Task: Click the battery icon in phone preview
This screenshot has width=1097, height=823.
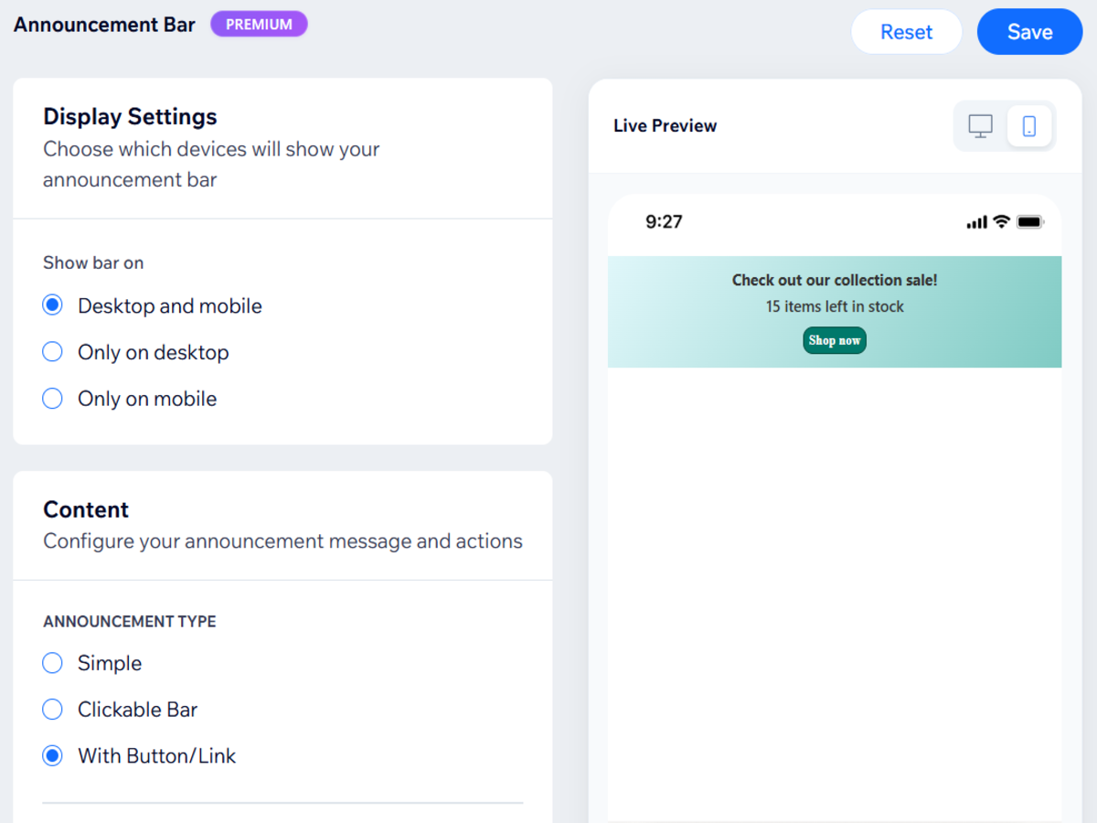Action: click(1030, 222)
